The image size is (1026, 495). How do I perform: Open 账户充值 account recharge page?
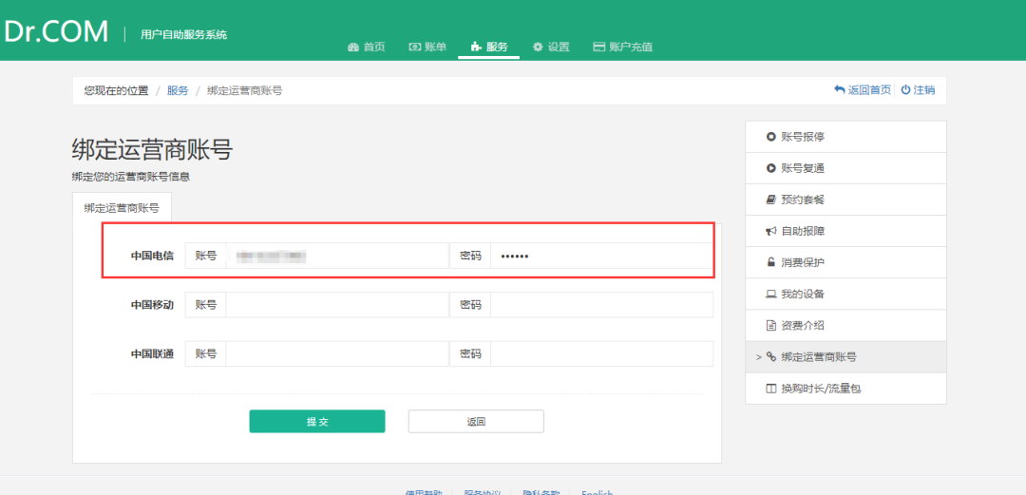tap(622, 48)
